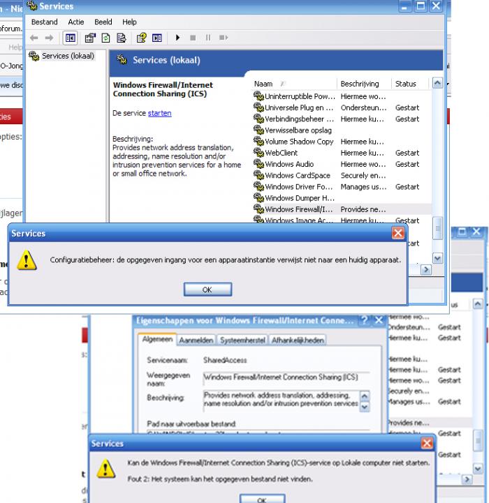Open the Bestand menu

44,22
